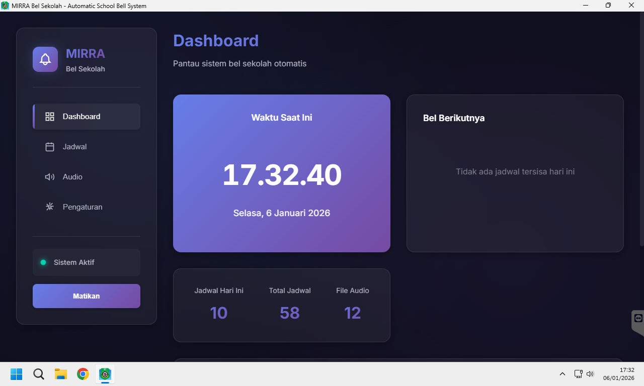Click the Dashboard grid icon in sidebar
Image resolution: width=644 pixels, height=386 pixels.
point(50,117)
